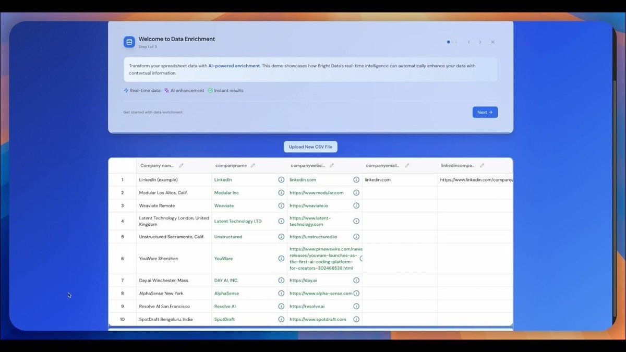Select the 'Weaviate Remote' cell

click(174, 205)
